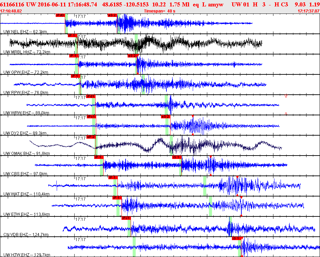
Task: Click the end time 17:17:37.07
Action: (x=309, y=11)
